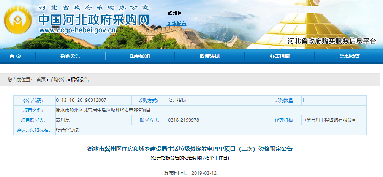Click the publish date 2019-03-12

[x=204, y=173]
